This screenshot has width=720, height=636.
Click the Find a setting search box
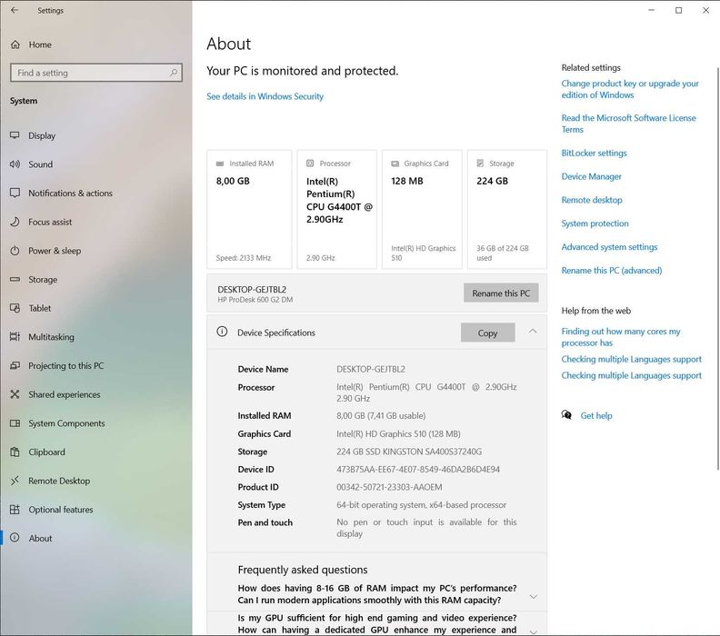click(96, 73)
